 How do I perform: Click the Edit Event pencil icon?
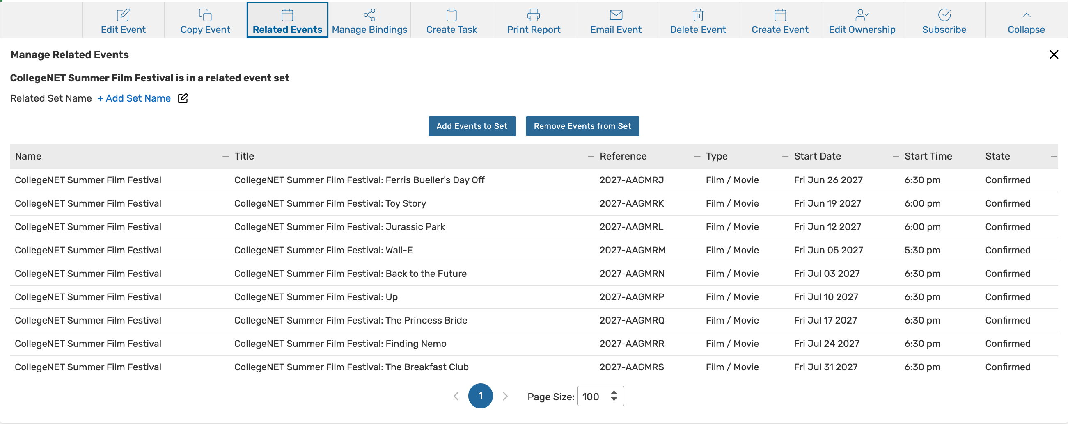point(123,15)
